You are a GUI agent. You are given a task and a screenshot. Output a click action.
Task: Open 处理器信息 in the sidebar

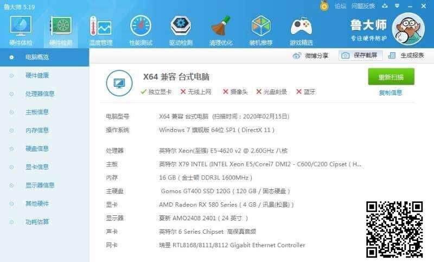(x=40, y=93)
